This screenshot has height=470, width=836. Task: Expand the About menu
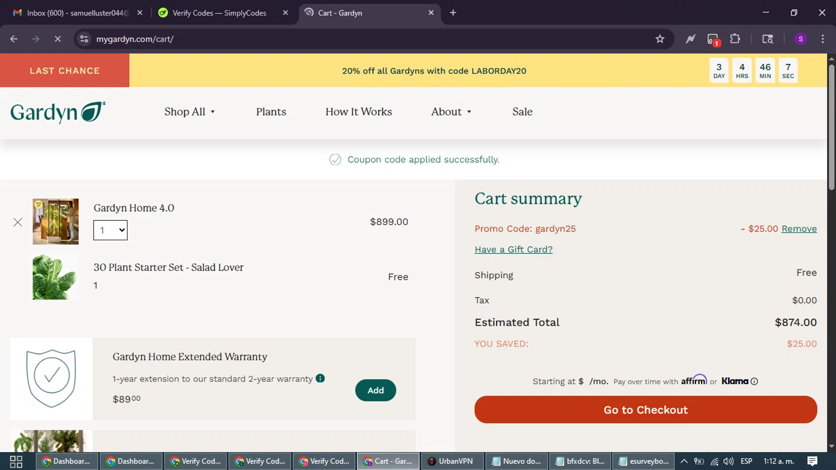[x=451, y=112]
